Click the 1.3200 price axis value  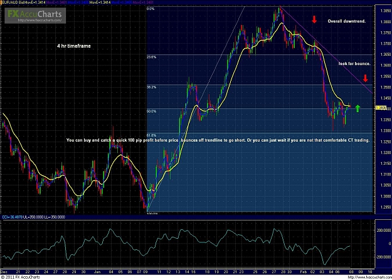click(385, 153)
